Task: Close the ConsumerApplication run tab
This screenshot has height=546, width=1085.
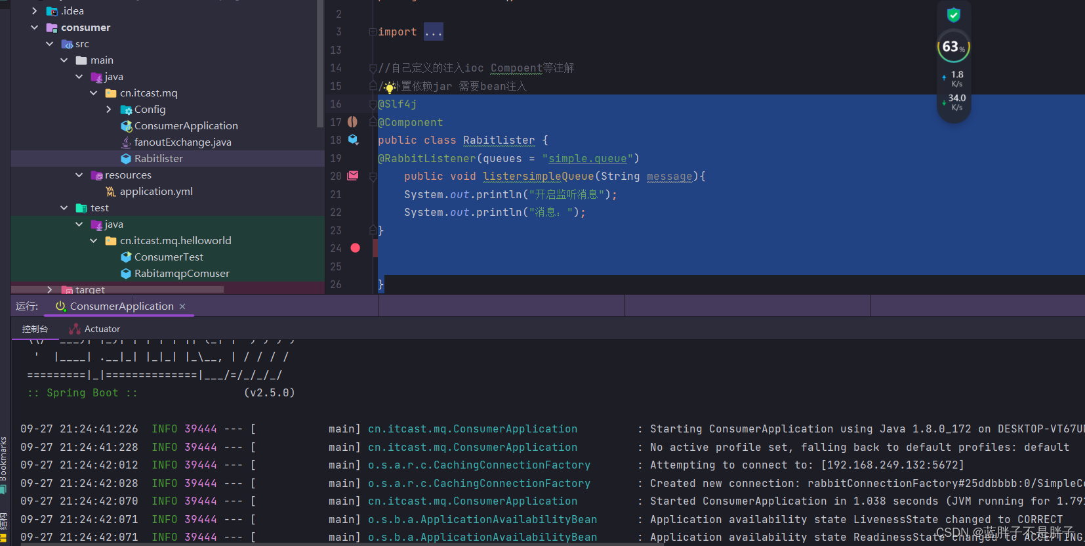Action: coord(182,306)
